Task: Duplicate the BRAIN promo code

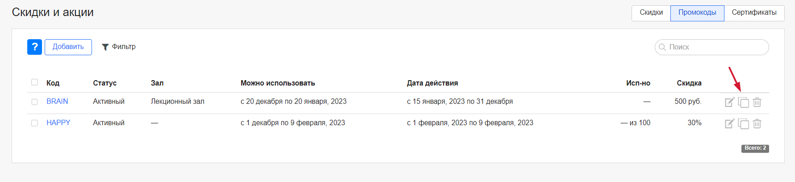Action: (743, 102)
